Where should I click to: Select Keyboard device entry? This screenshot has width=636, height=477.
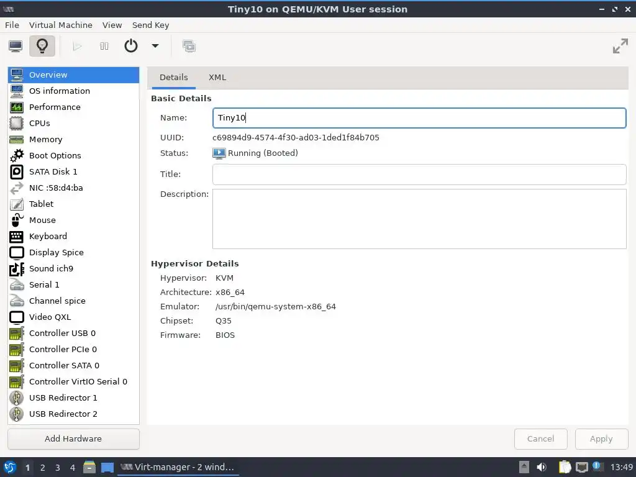[x=73, y=237]
